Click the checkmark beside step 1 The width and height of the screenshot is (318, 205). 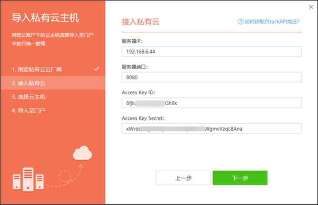[x=96, y=69]
